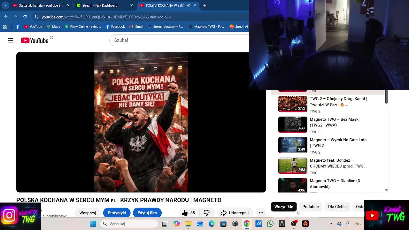
Task: Open the Filmy Online bookmark
Action: tap(82, 27)
